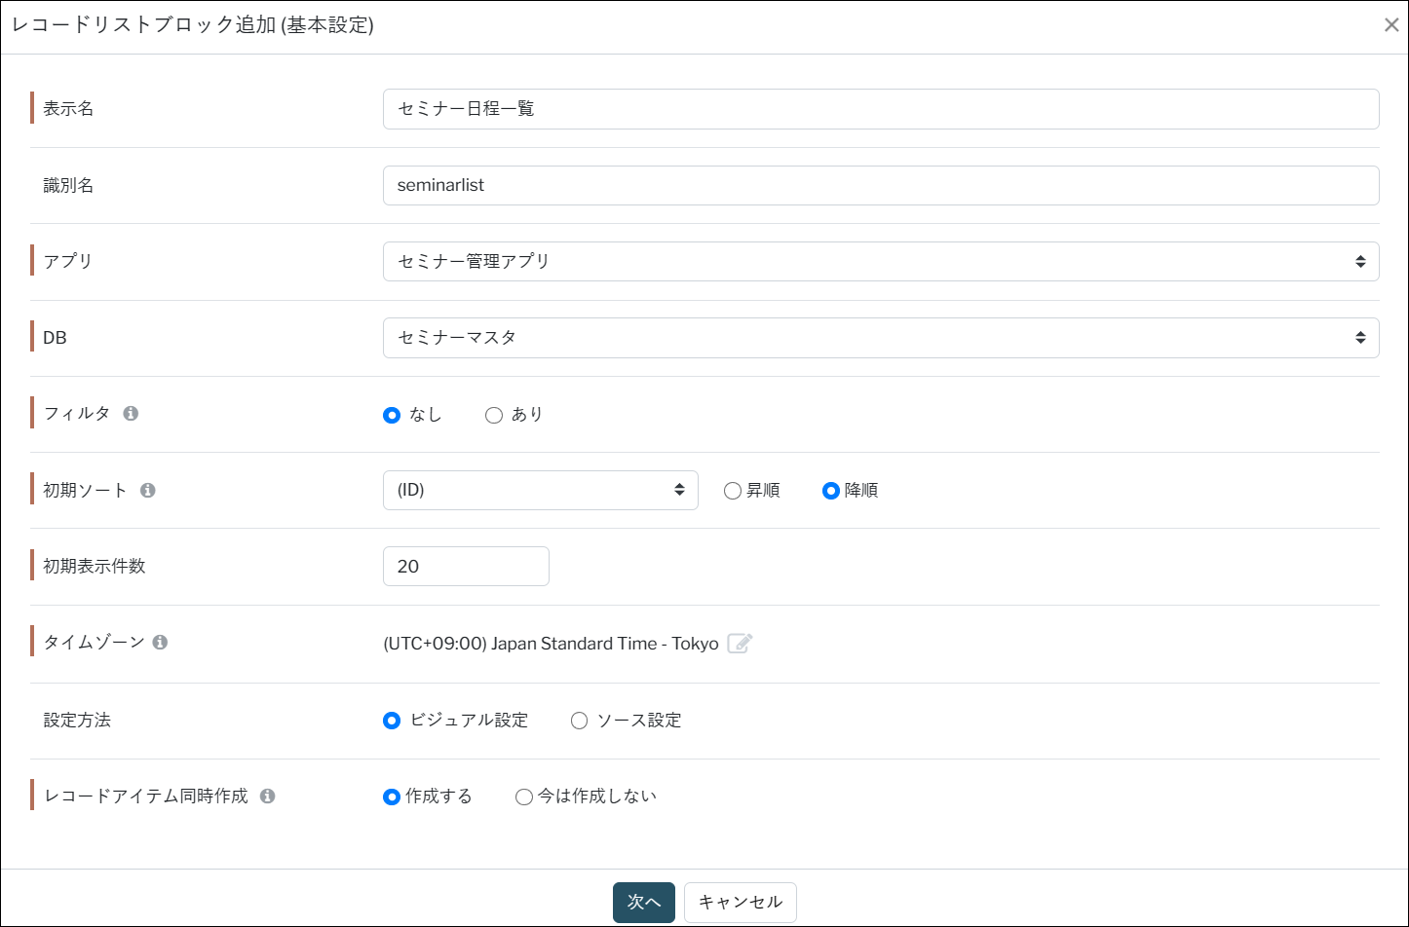Viewport: 1409px width, 927px height.
Task: Select ビジュアル設定 as the setting method
Action: 392,722
